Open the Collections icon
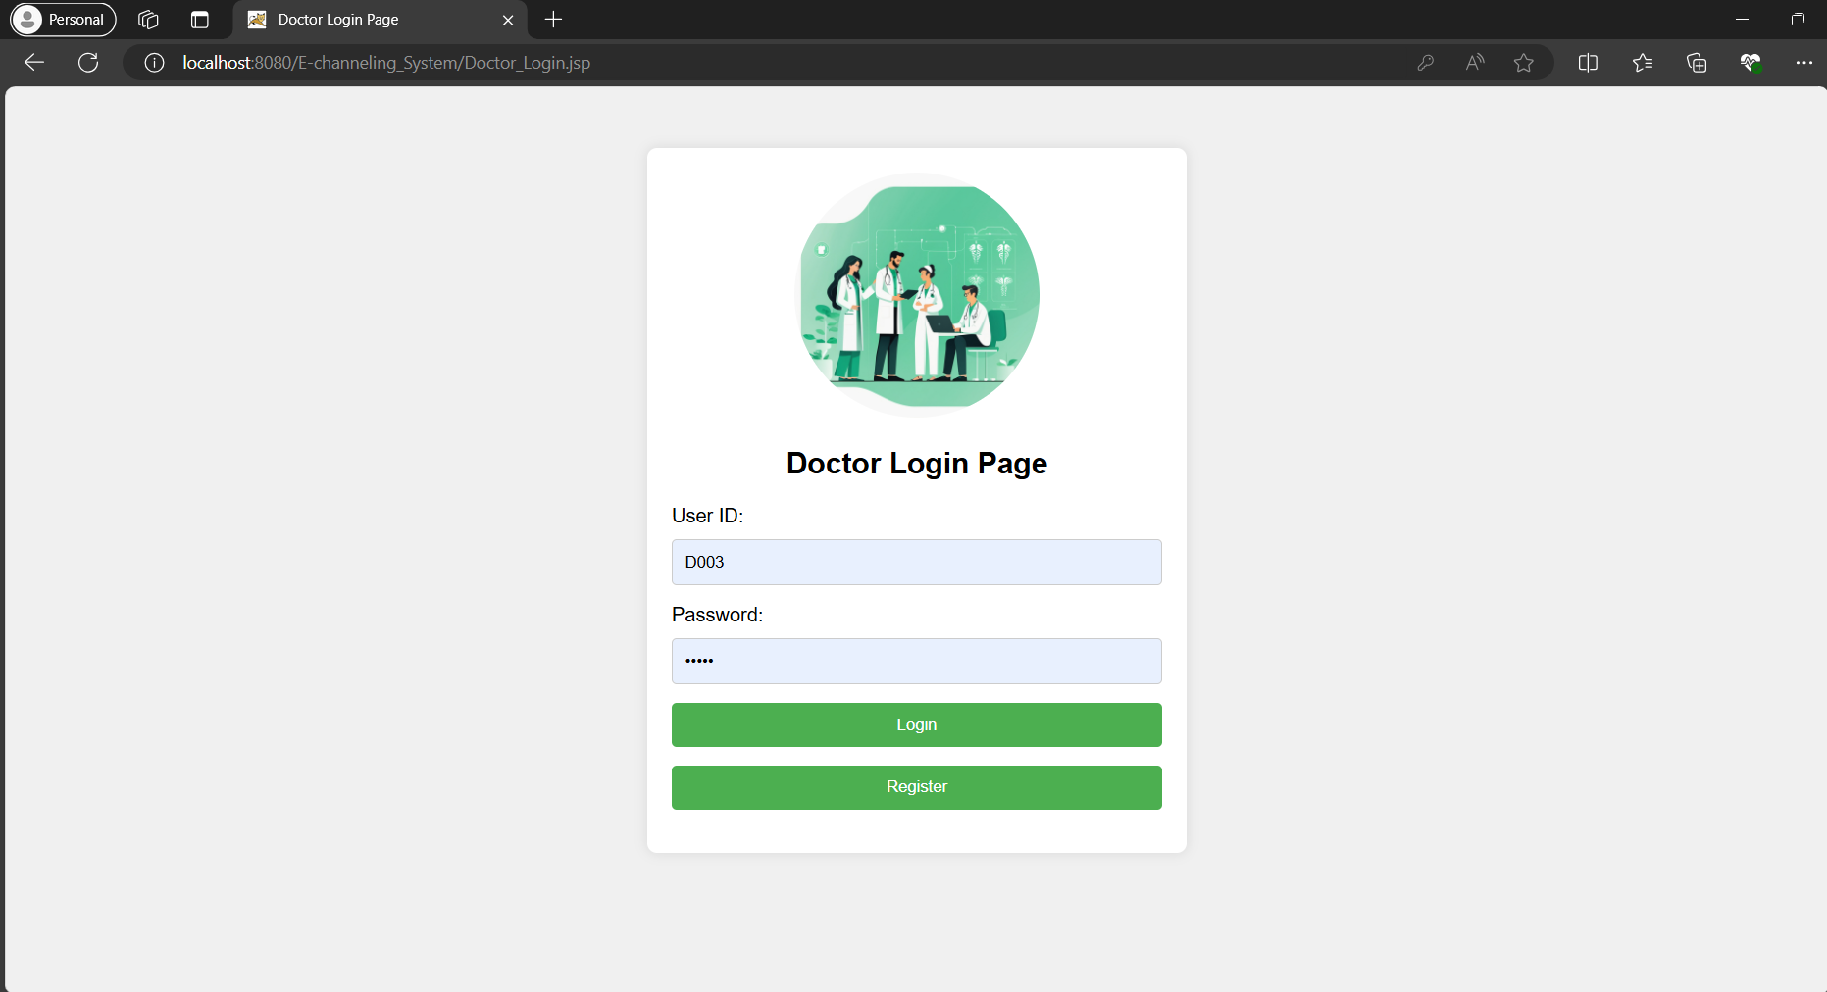The image size is (1827, 992). [1697, 63]
